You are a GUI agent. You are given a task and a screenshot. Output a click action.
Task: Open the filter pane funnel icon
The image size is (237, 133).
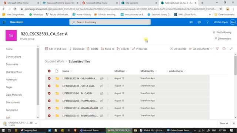[217, 49]
